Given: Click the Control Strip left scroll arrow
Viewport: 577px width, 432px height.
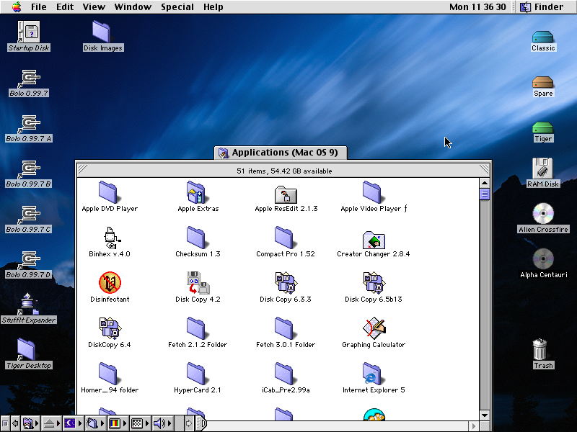Looking at the screenshot, I should [15, 423].
